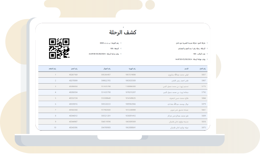Click pilgrim number 5661 in the table
The height and width of the screenshot is (154, 260).
204,110
